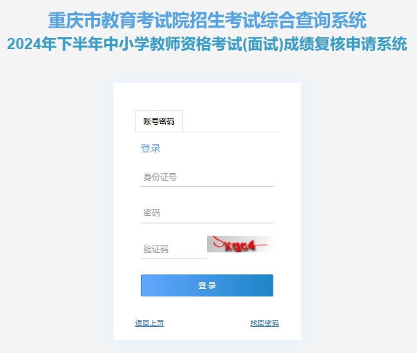The width and height of the screenshot is (417, 353).
Task: Reload the verification code picture
Action: coord(240,244)
